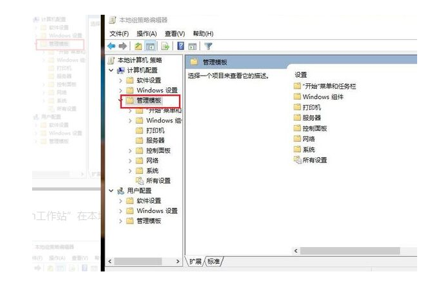Click the 所有设置 icon in right pane

[298, 160]
